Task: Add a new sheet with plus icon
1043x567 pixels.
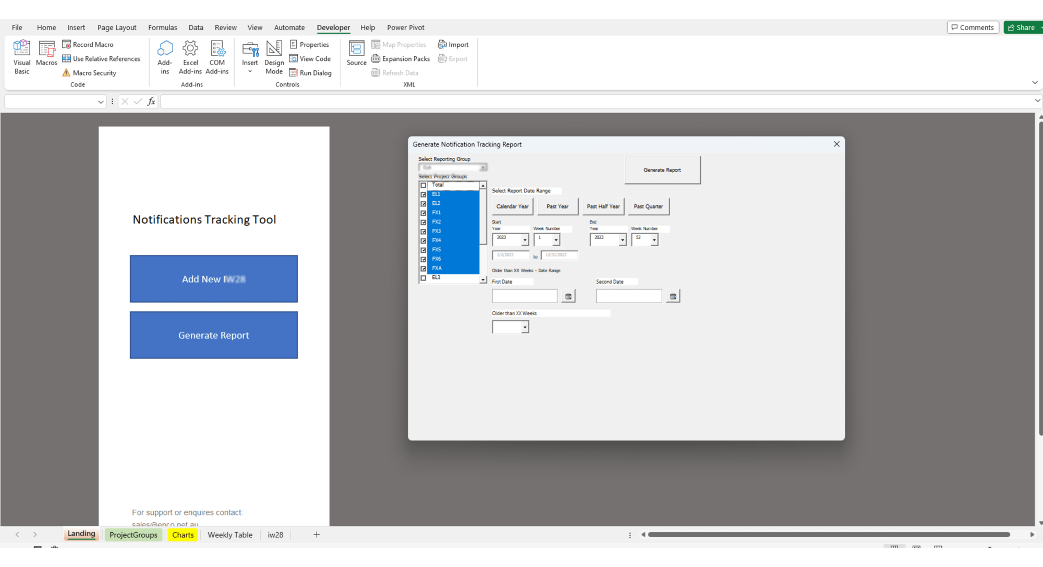Action: tap(317, 535)
